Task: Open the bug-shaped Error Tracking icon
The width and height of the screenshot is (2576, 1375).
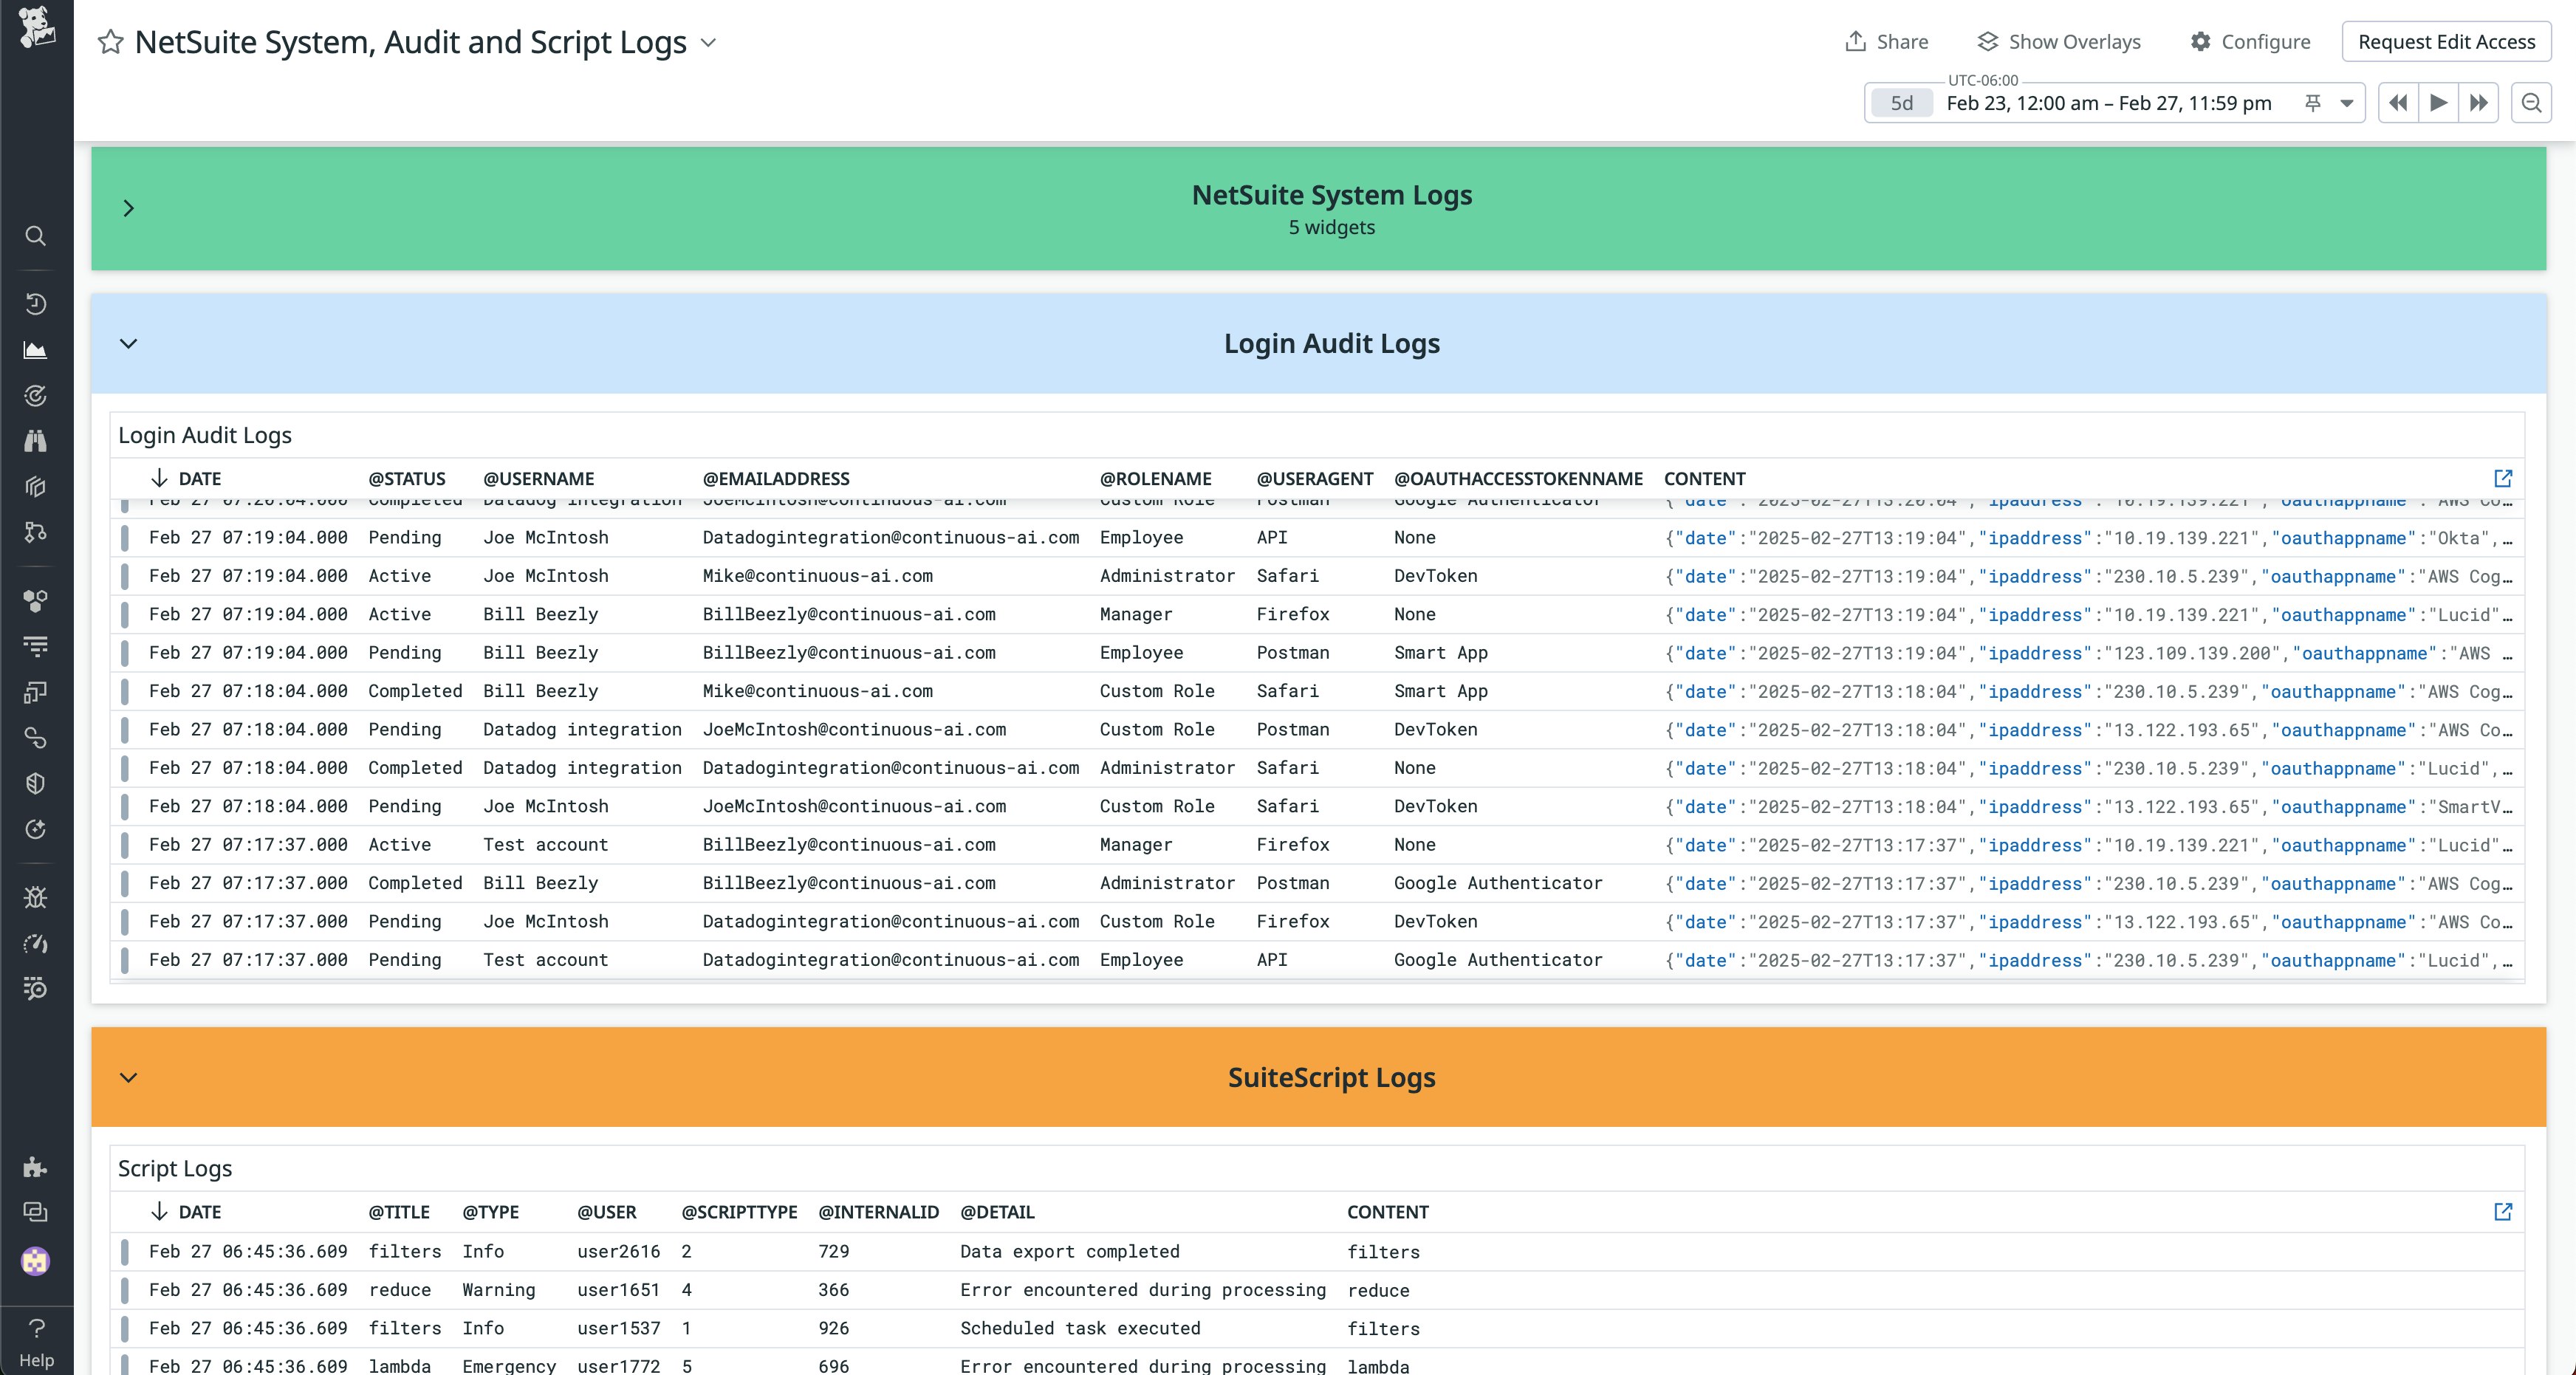Action: (36, 897)
